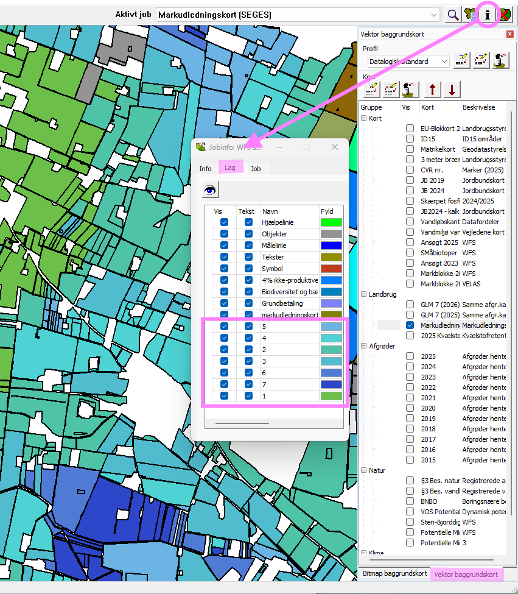This screenshot has width=518, height=594.
Task: Toggle Tekst checkbox for Symbol layer
Action: pyautogui.click(x=248, y=269)
